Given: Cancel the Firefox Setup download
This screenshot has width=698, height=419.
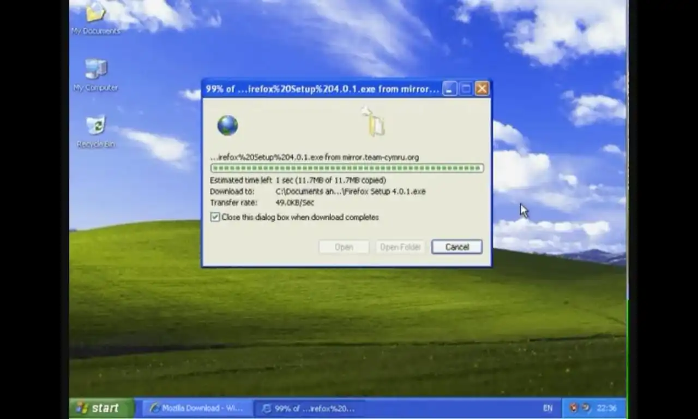Looking at the screenshot, I should click(457, 247).
